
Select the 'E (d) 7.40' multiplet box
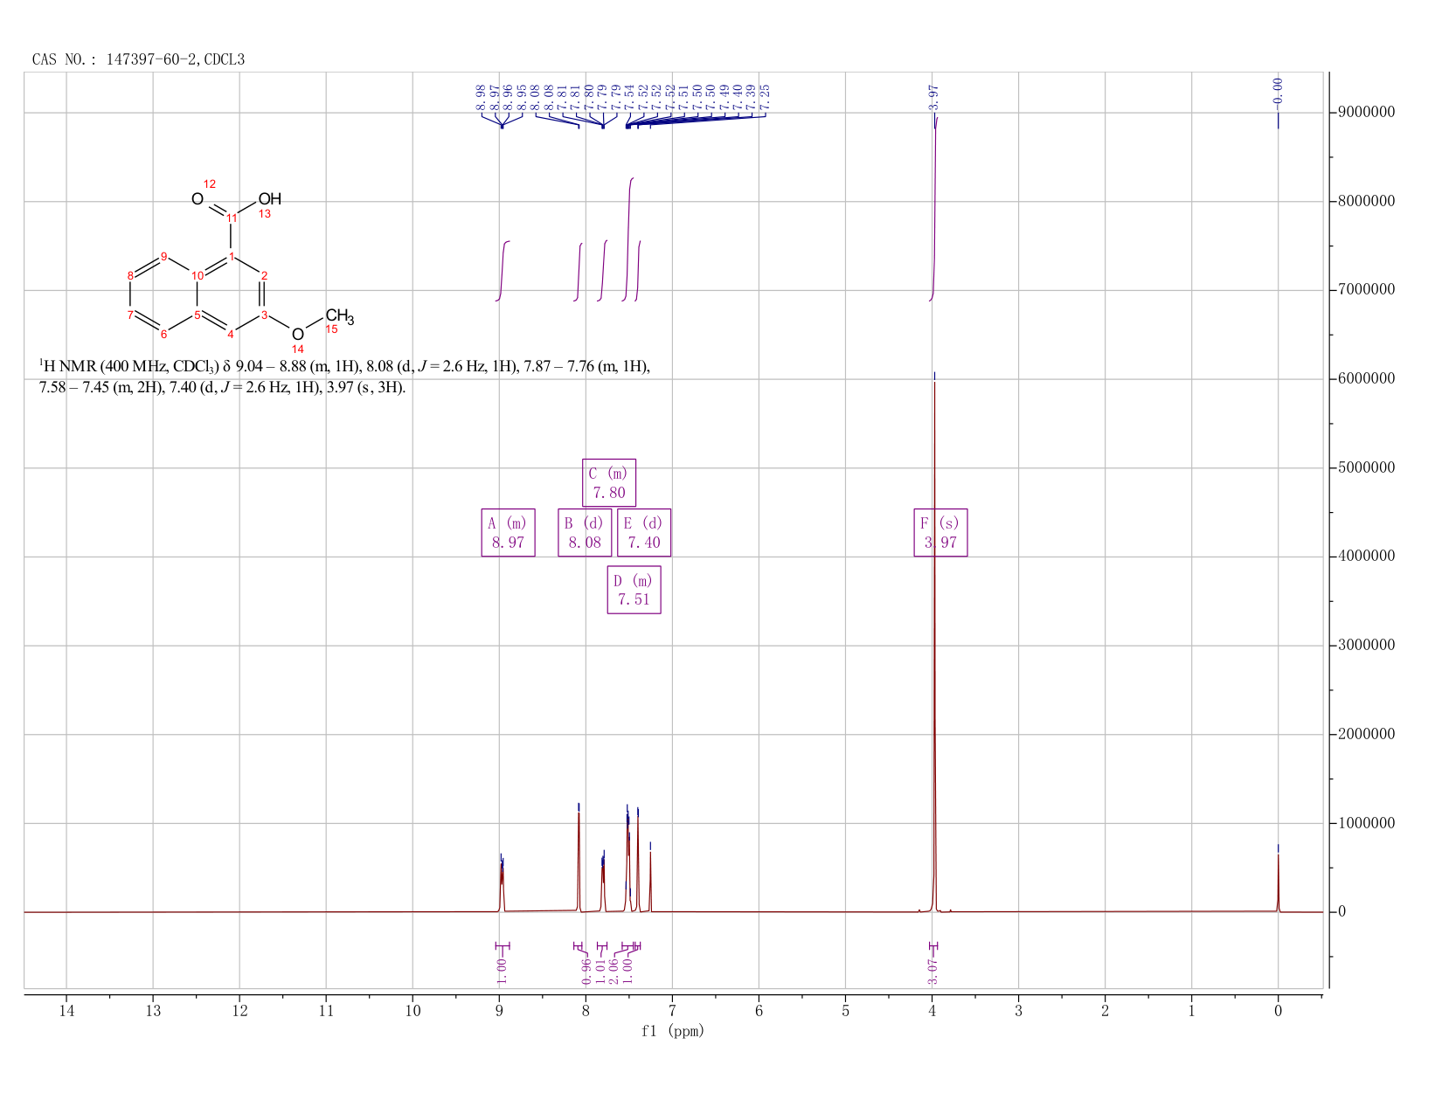point(644,533)
